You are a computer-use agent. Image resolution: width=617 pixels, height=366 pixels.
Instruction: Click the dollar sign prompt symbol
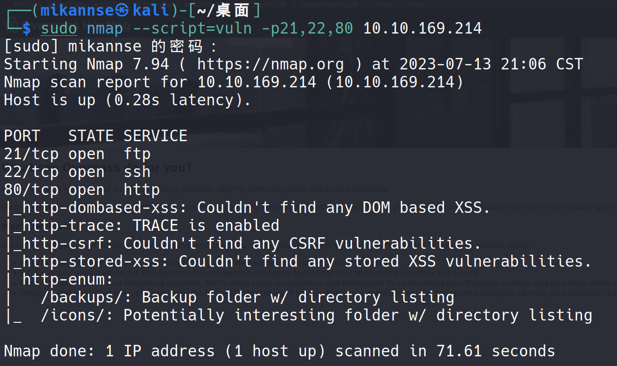click(26, 29)
